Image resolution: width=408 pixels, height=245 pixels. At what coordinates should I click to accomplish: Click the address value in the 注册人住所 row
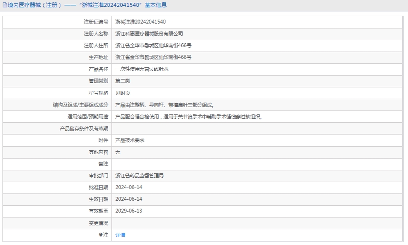coord(153,46)
